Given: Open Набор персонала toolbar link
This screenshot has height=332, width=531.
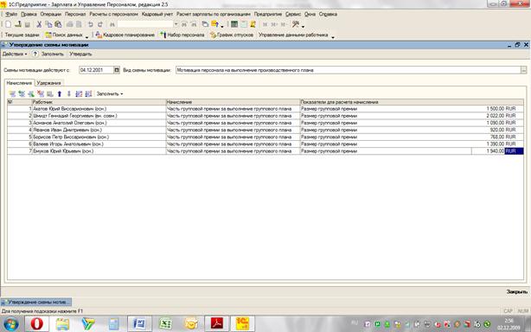Looking at the screenshot, I should (182, 35).
